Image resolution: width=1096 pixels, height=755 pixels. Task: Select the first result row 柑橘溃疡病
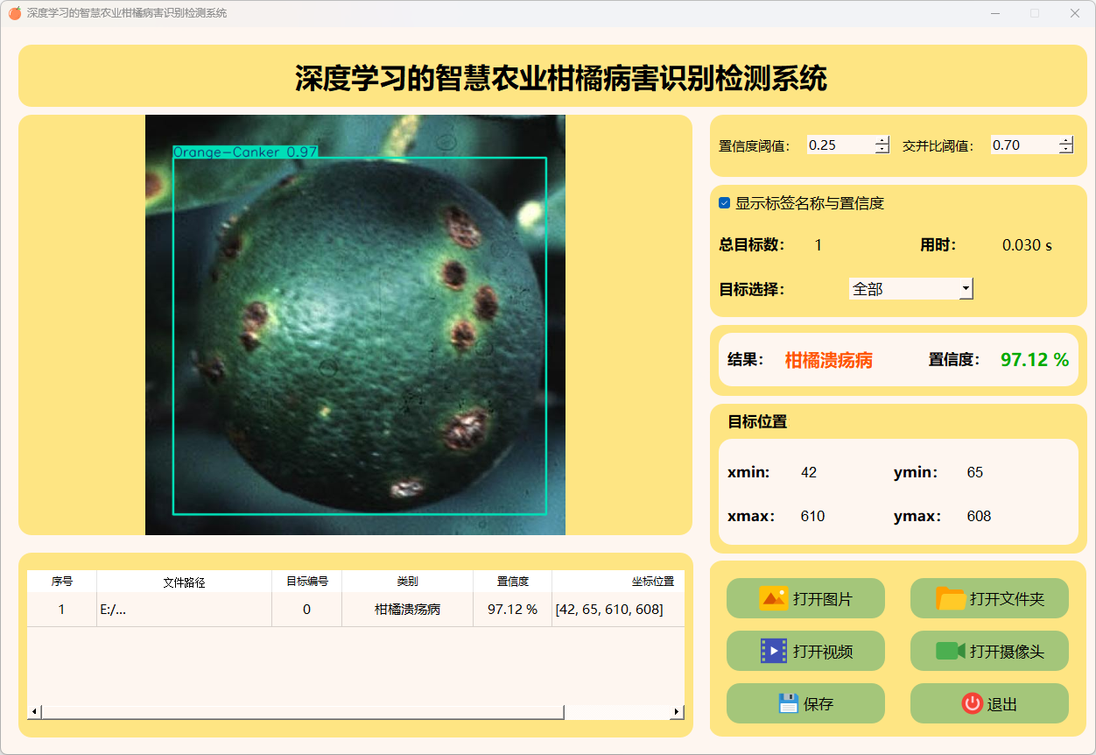407,610
